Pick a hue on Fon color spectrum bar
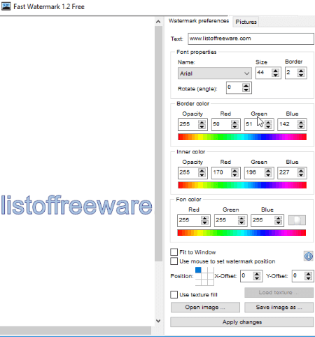Image resolution: width=315 pixels, height=337 pixels. pos(241,233)
